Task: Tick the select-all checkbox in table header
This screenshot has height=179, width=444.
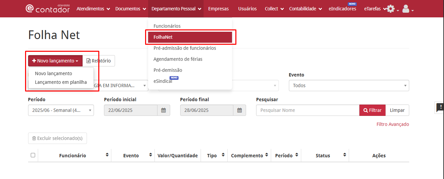Action: click(x=33, y=155)
